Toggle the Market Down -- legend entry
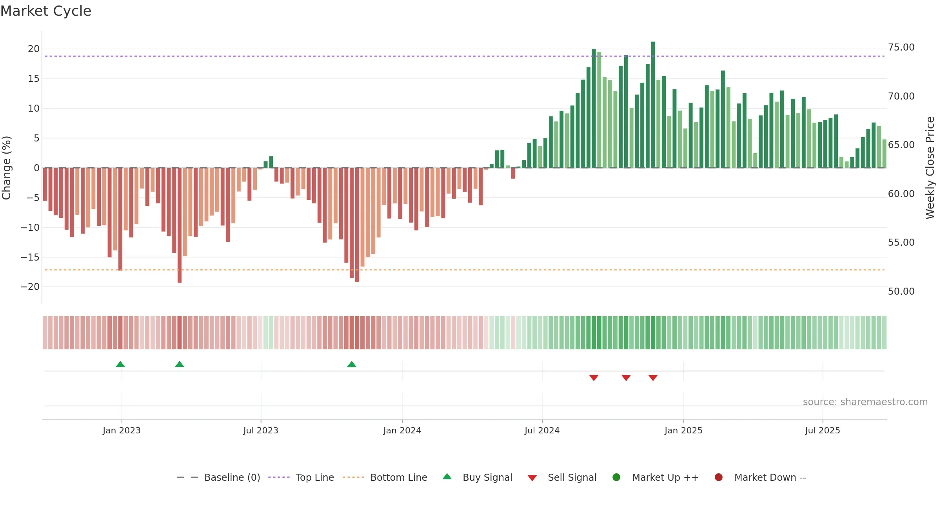Screen dimensions: 941x529 click(x=760, y=477)
